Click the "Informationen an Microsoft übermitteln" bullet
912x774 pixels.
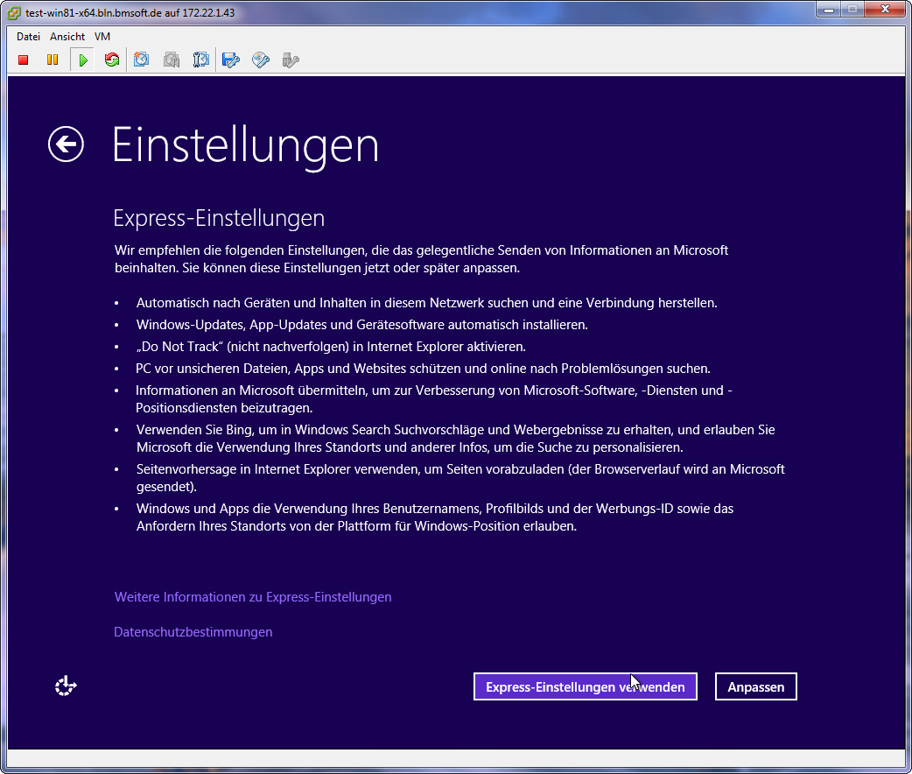[434, 399]
